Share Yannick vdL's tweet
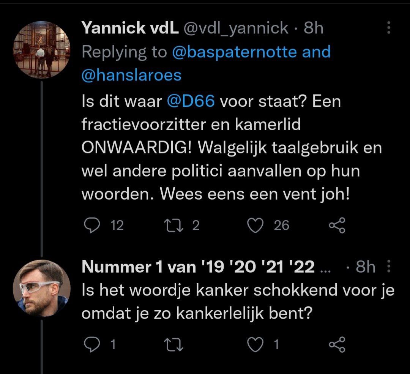 click(337, 226)
